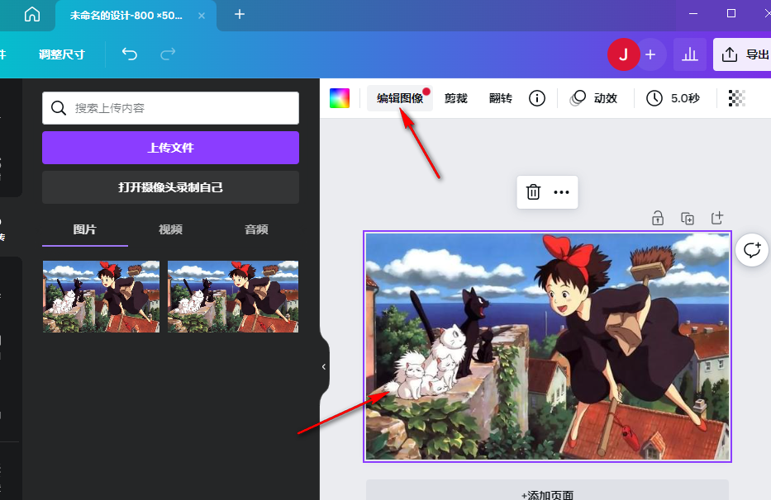Image resolution: width=771 pixels, height=500 pixels.
Task: Delete the image with the trash icon
Action: click(533, 192)
